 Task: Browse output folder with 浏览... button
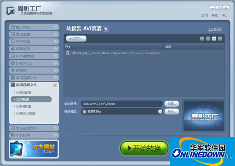click(172, 104)
